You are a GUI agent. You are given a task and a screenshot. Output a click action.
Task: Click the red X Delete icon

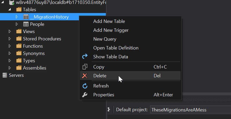85,76
